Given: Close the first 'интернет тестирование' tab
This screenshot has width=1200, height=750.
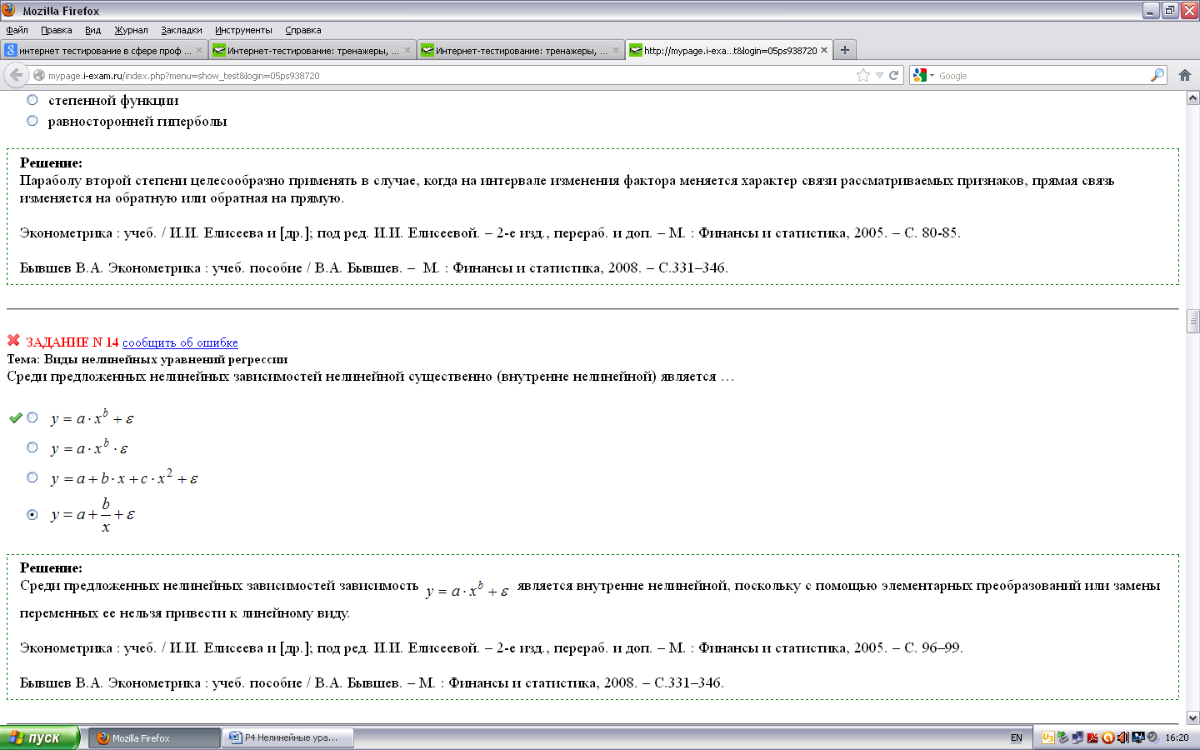Looking at the screenshot, I should coord(199,50).
